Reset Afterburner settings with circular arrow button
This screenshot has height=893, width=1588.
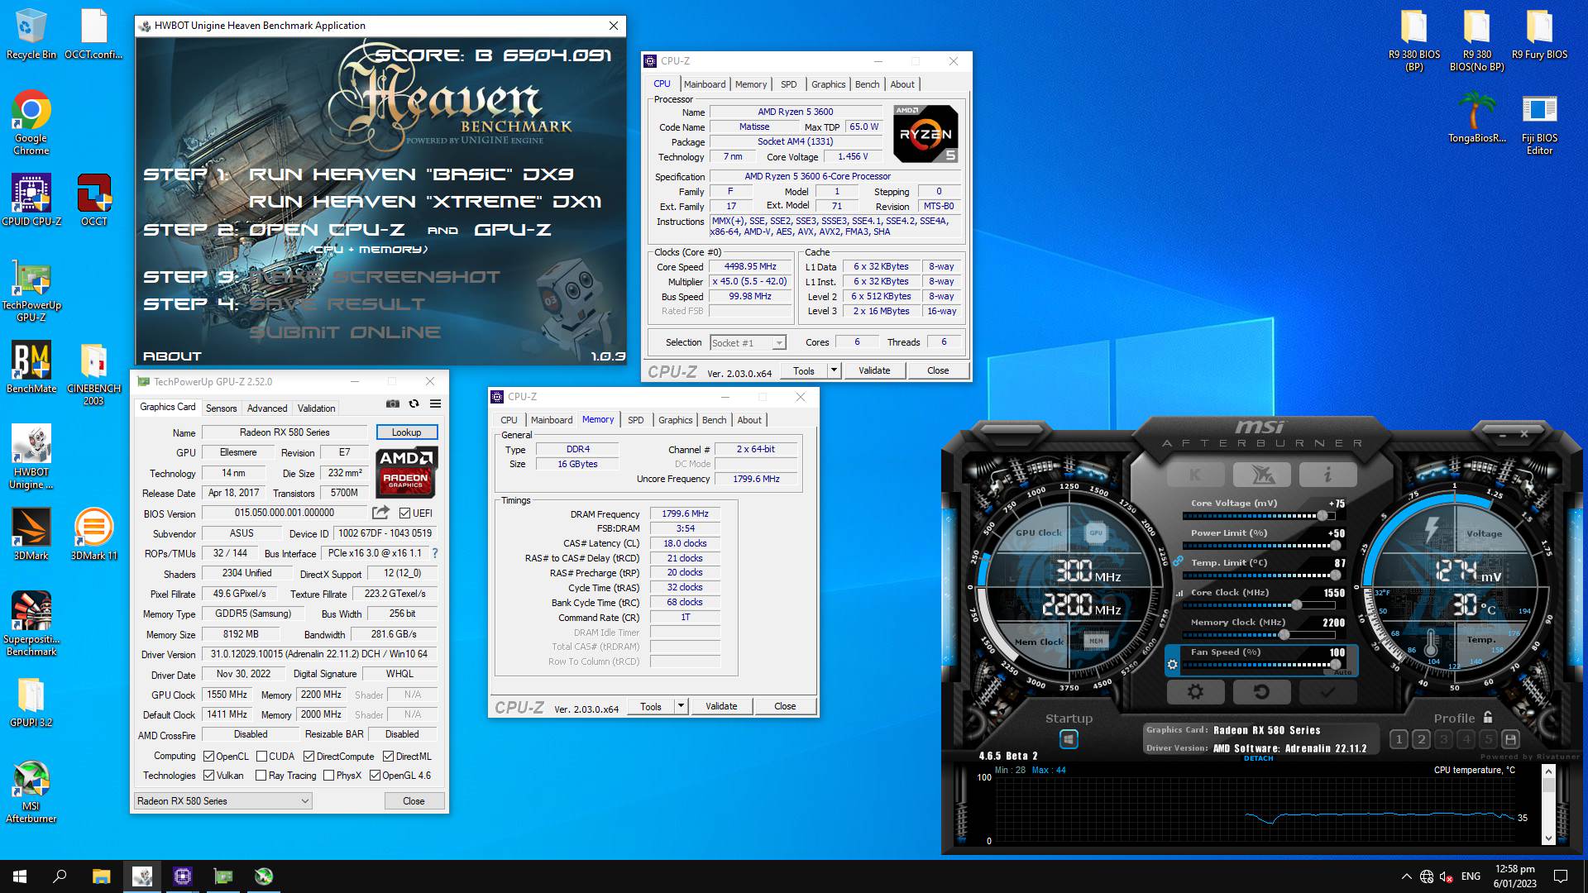pyautogui.click(x=1261, y=692)
